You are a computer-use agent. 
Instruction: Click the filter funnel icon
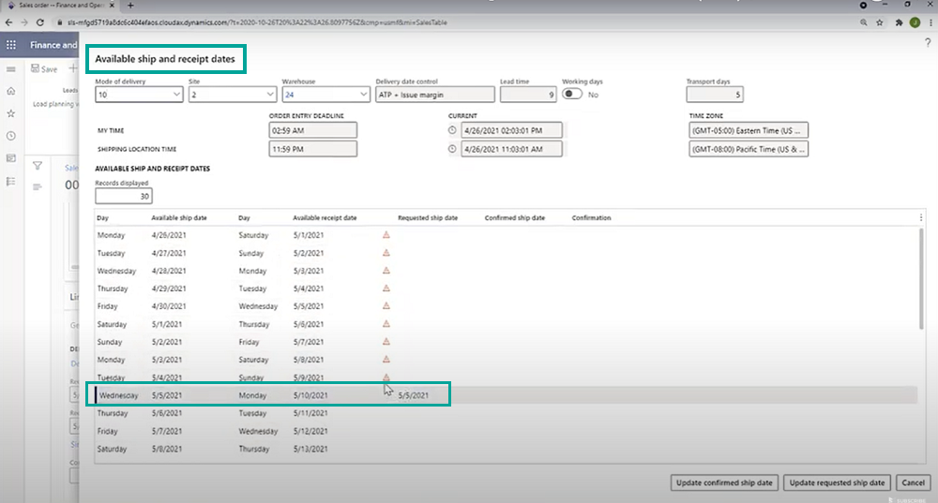(x=38, y=166)
